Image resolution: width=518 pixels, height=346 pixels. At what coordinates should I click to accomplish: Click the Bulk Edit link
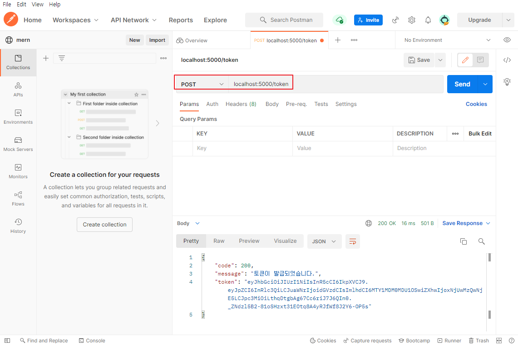point(480,134)
